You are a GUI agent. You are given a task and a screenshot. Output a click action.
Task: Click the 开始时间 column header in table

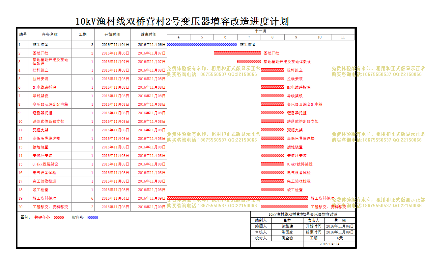coord(112,34)
